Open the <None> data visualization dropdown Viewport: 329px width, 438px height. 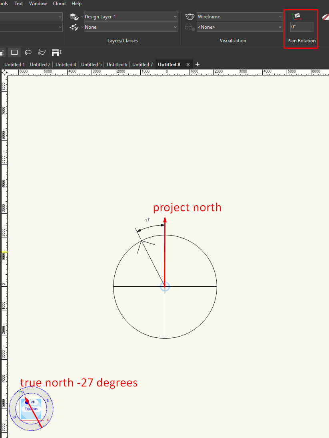tap(240, 27)
